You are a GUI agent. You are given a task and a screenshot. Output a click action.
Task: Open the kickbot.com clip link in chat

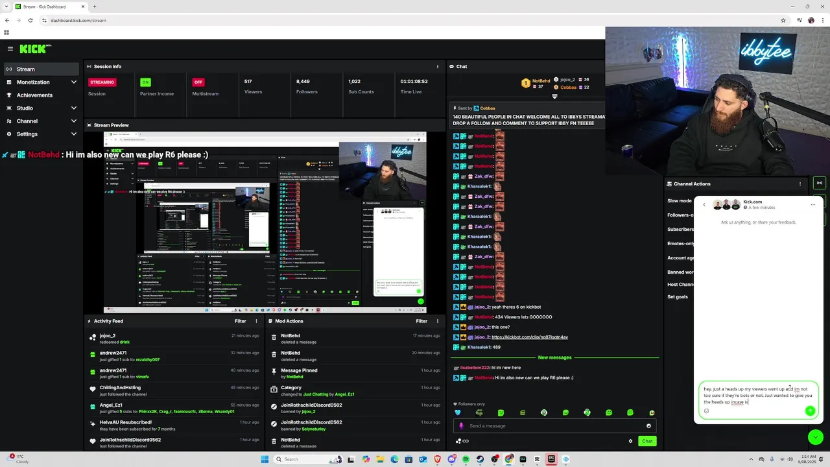point(530,337)
